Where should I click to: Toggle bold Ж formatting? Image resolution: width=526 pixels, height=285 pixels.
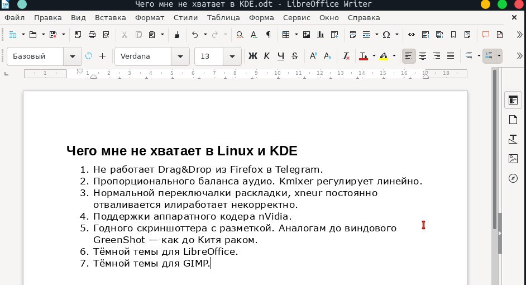pos(253,56)
